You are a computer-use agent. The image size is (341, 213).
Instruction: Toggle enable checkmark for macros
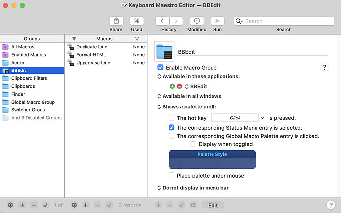tap(109, 205)
